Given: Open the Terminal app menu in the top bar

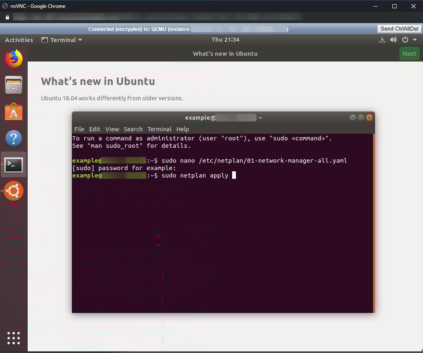Looking at the screenshot, I should (x=61, y=40).
